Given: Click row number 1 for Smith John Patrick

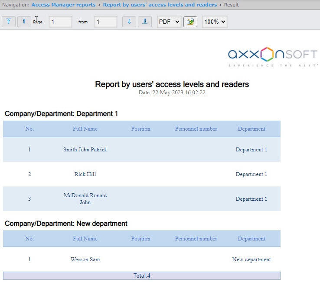Looking at the screenshot, I should coord(29,150).
